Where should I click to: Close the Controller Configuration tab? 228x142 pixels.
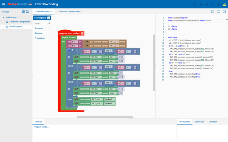point(81,11)
